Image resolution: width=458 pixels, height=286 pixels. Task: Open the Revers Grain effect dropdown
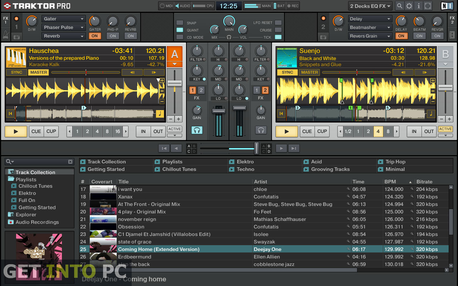click(370, 36)
